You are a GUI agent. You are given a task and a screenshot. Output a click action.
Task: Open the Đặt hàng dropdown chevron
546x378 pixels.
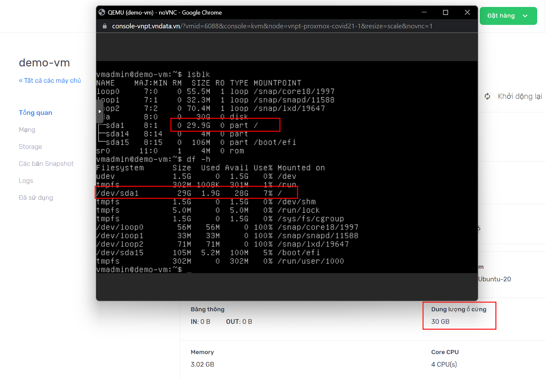525,16
